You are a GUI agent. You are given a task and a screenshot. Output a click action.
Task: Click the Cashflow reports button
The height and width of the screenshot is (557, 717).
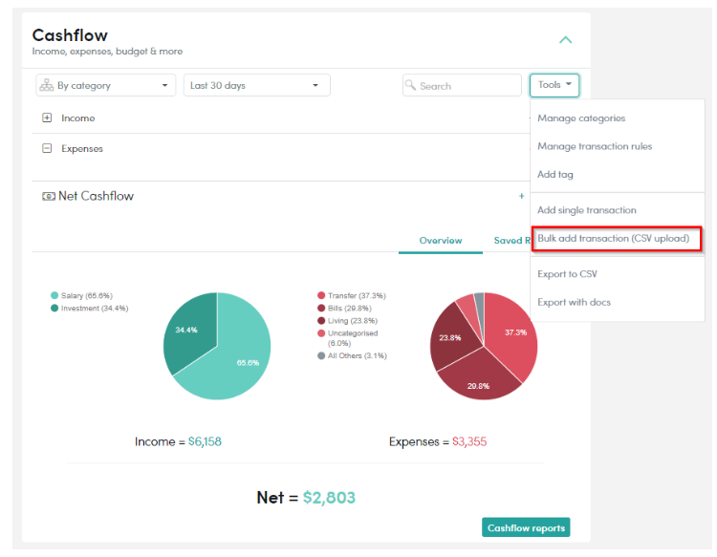[526, 527]
